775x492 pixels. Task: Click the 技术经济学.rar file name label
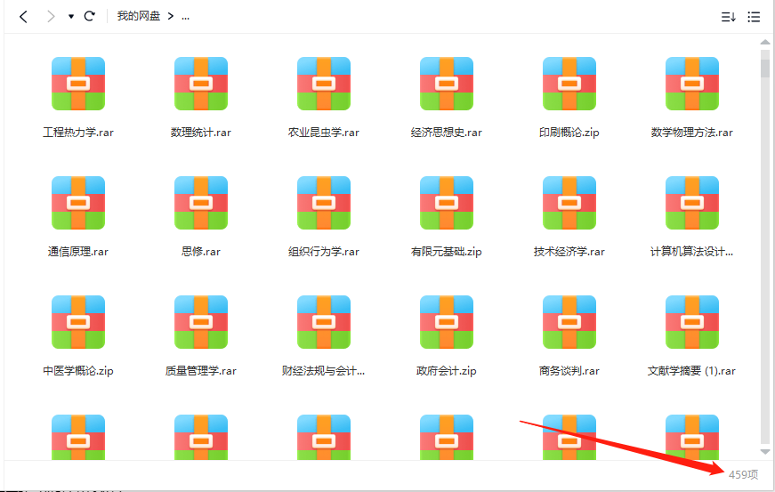(x=569, y=252)
